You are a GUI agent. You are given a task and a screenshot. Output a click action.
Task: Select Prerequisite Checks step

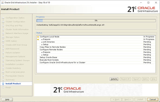coord(15,76)
